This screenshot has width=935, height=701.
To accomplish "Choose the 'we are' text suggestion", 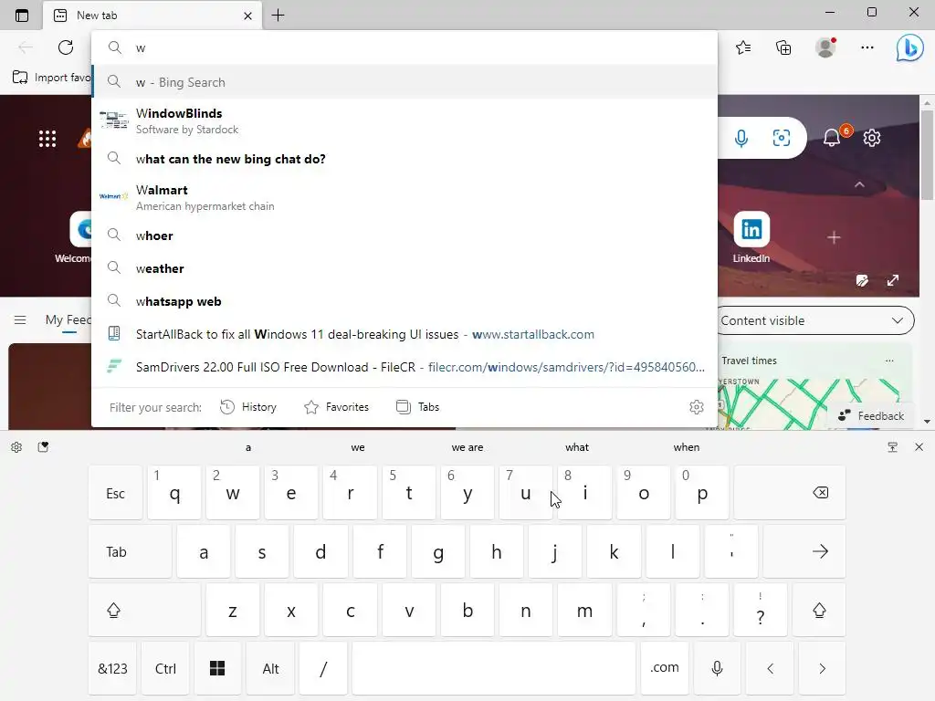I will pyautogui.click(x=467, y=447).
